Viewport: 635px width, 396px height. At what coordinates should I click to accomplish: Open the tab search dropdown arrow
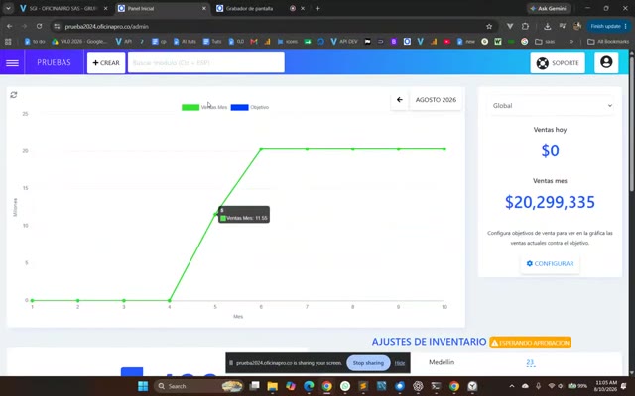pyautogui.click(x=8, y=8)
